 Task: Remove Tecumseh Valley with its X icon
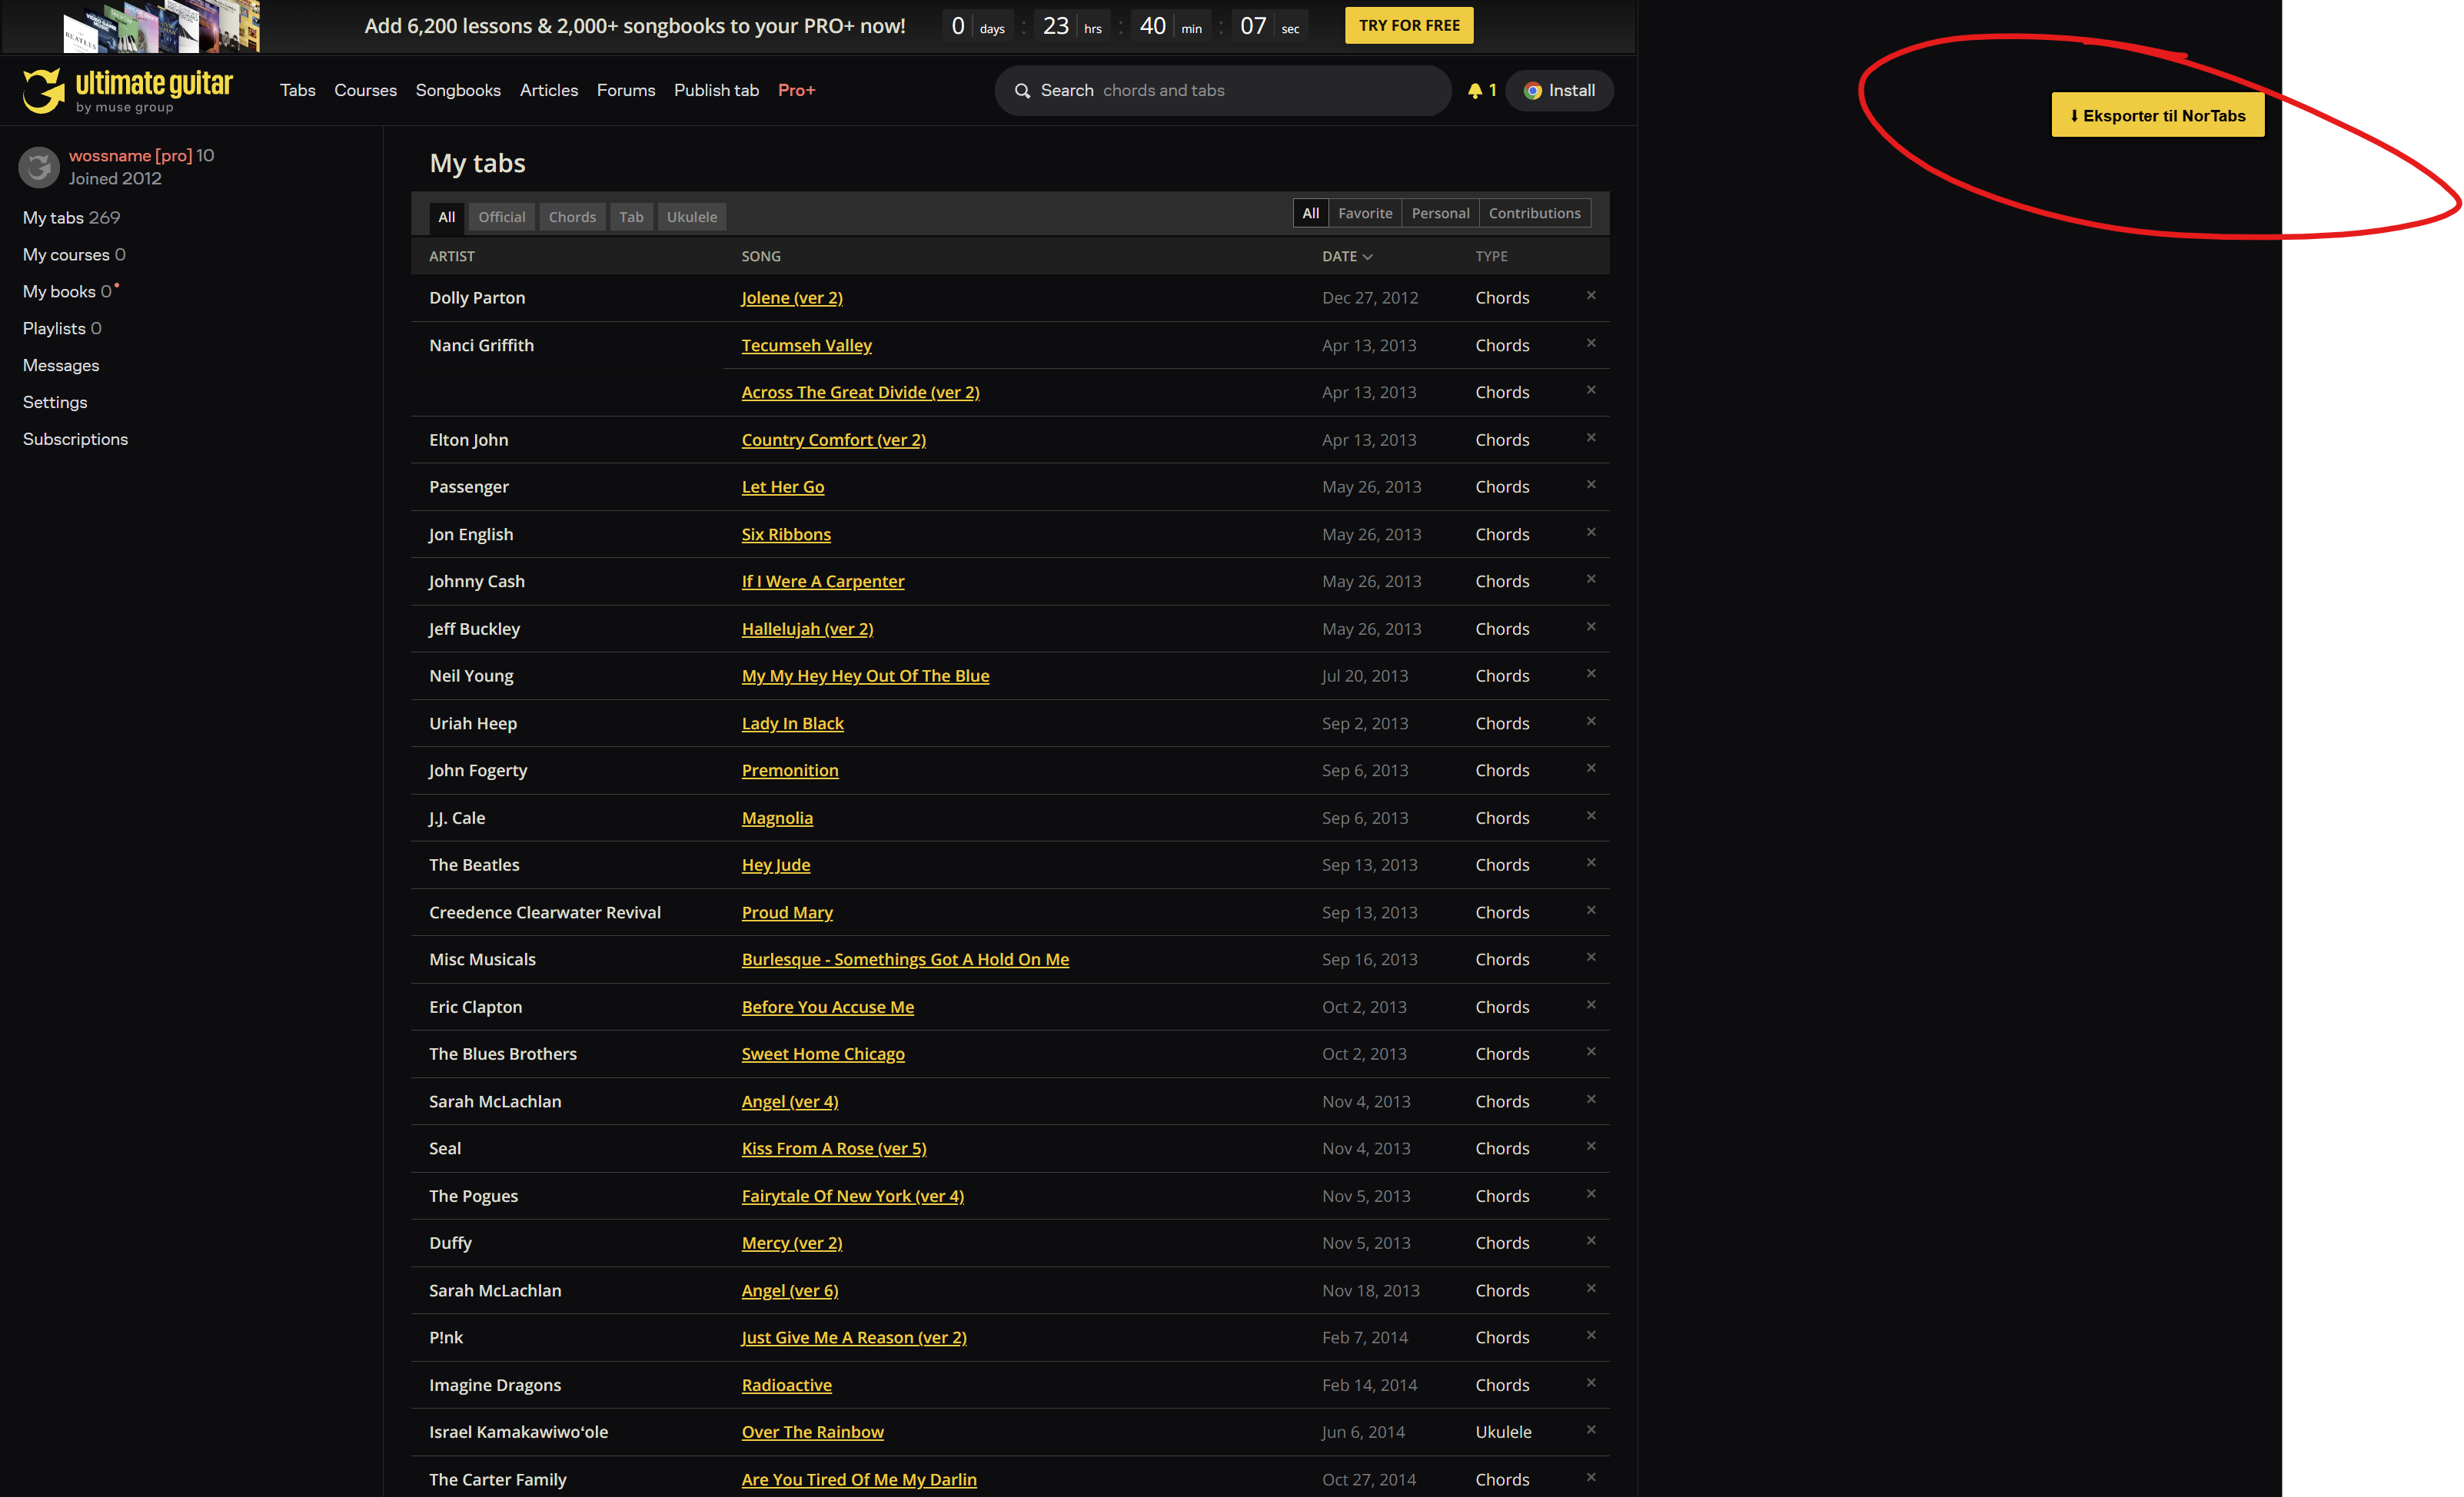click(1591, 343)
